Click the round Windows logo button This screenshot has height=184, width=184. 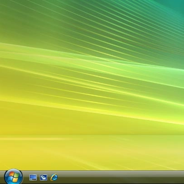pos(14,177)
